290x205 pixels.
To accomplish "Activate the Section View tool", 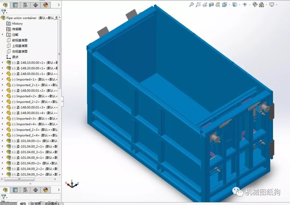I will click(211, 5).
